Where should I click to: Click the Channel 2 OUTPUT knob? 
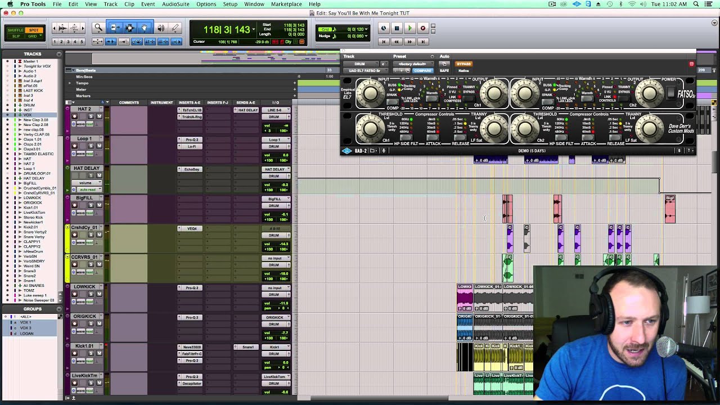pos(649,93)
